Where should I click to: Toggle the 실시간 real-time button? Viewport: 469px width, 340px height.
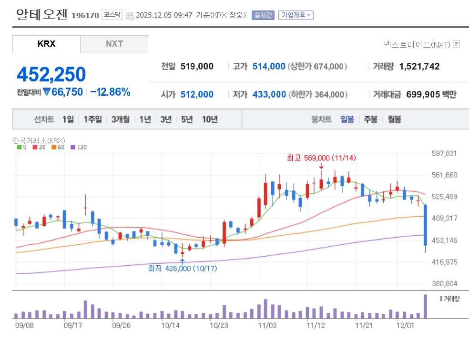pos(263,15)
